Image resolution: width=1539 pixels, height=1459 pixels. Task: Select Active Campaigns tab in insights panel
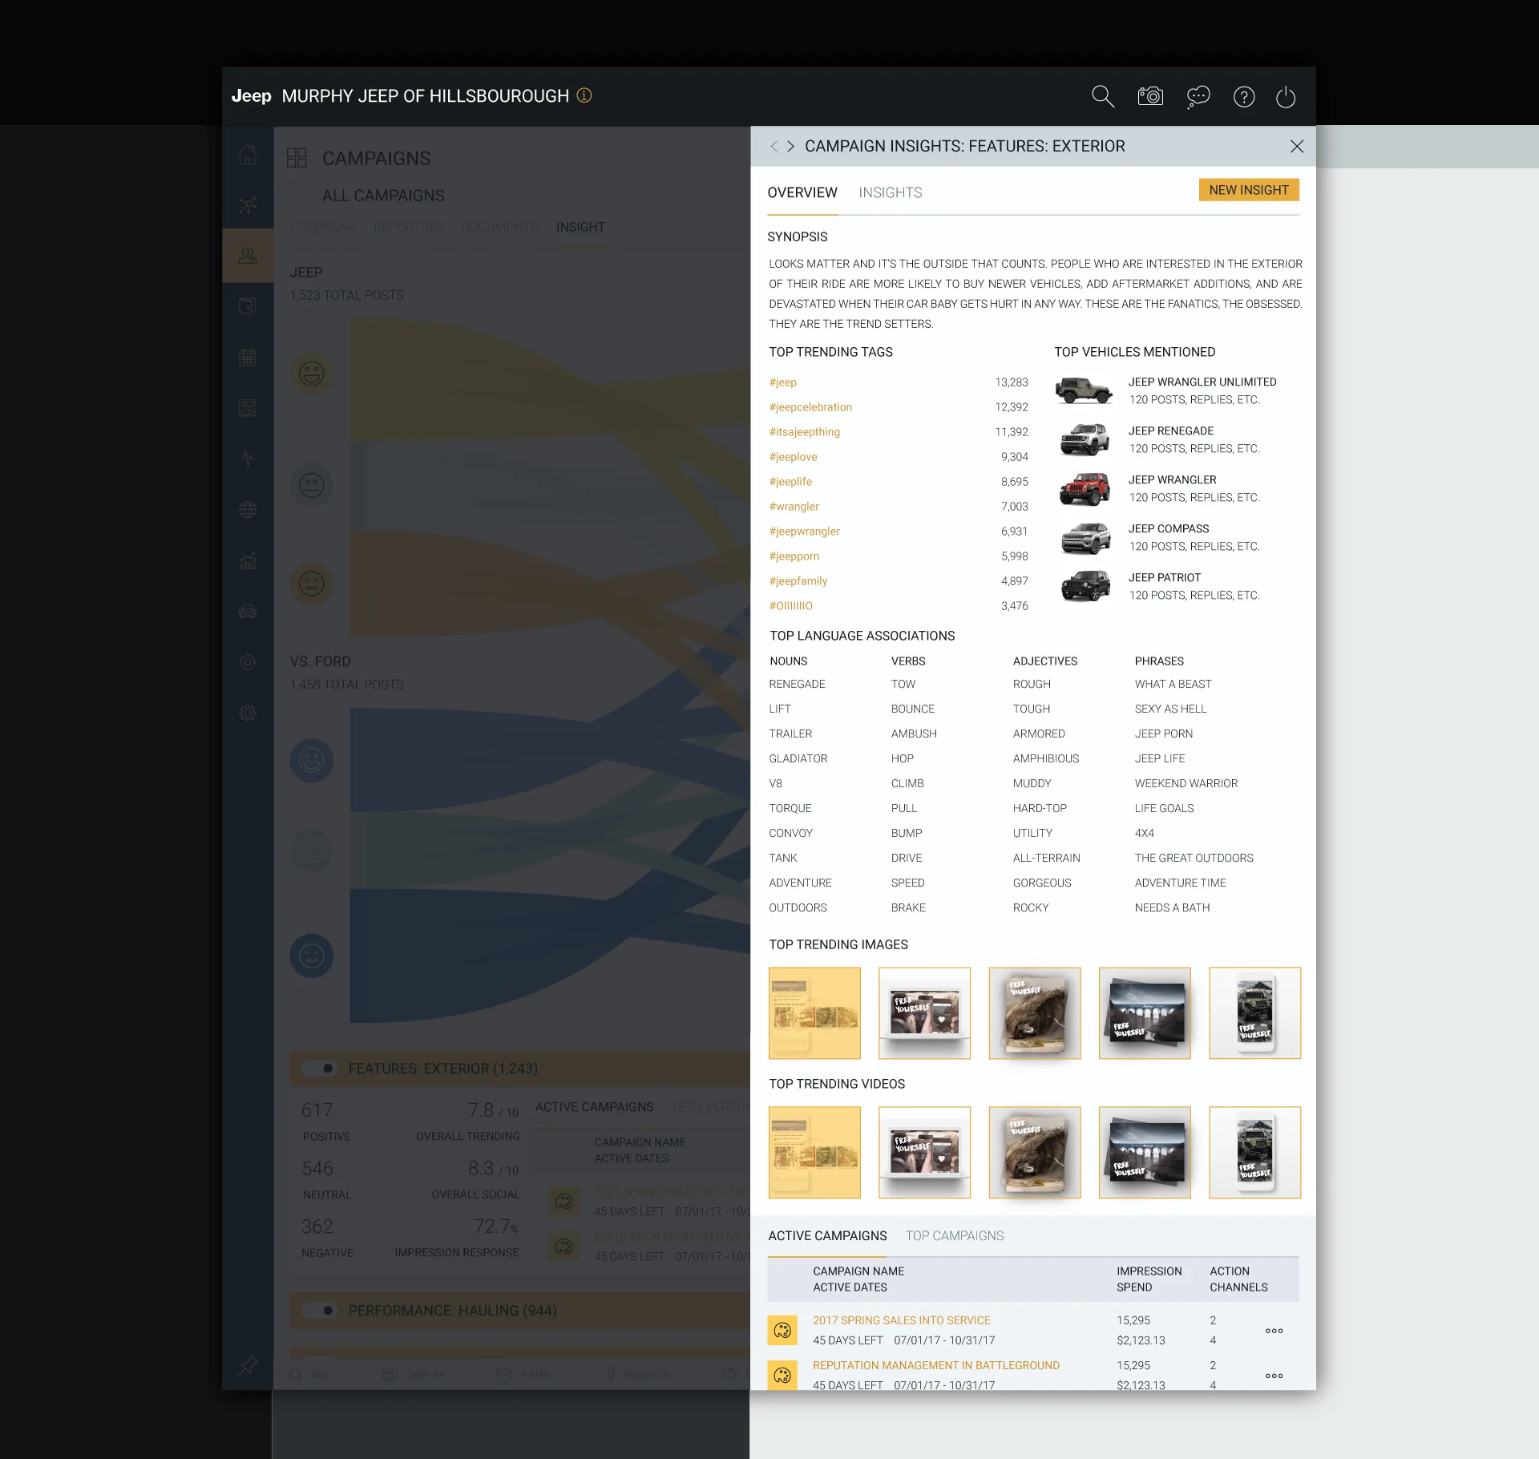tap(827, 1235)
